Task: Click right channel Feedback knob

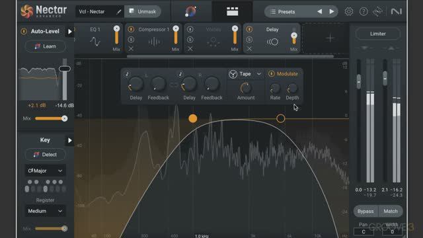Action: [x=211, y=85]
